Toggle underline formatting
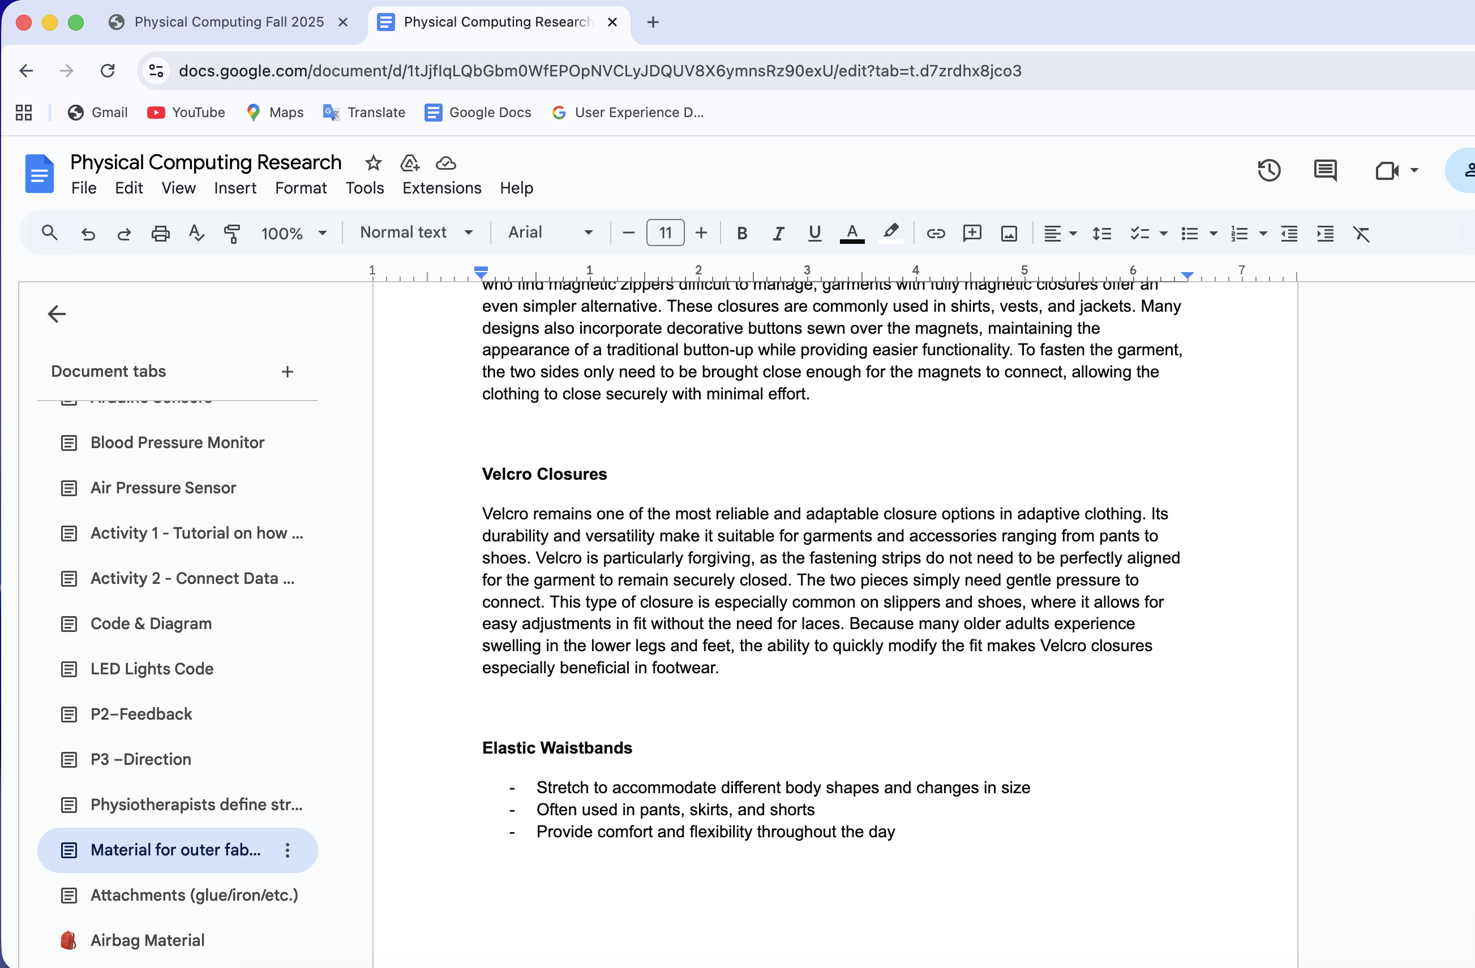1475x968 pixels. pyautogui.click(x=814, y=234)
